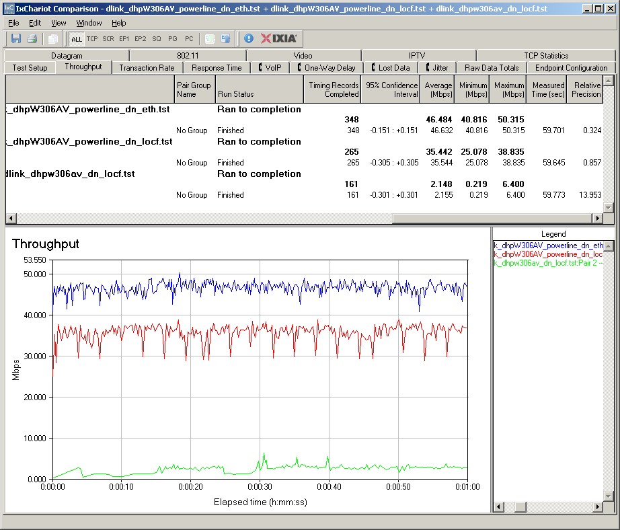Click the Run Status column header
The width and height of the screenshot is (620, 530).
coord(260,89)
